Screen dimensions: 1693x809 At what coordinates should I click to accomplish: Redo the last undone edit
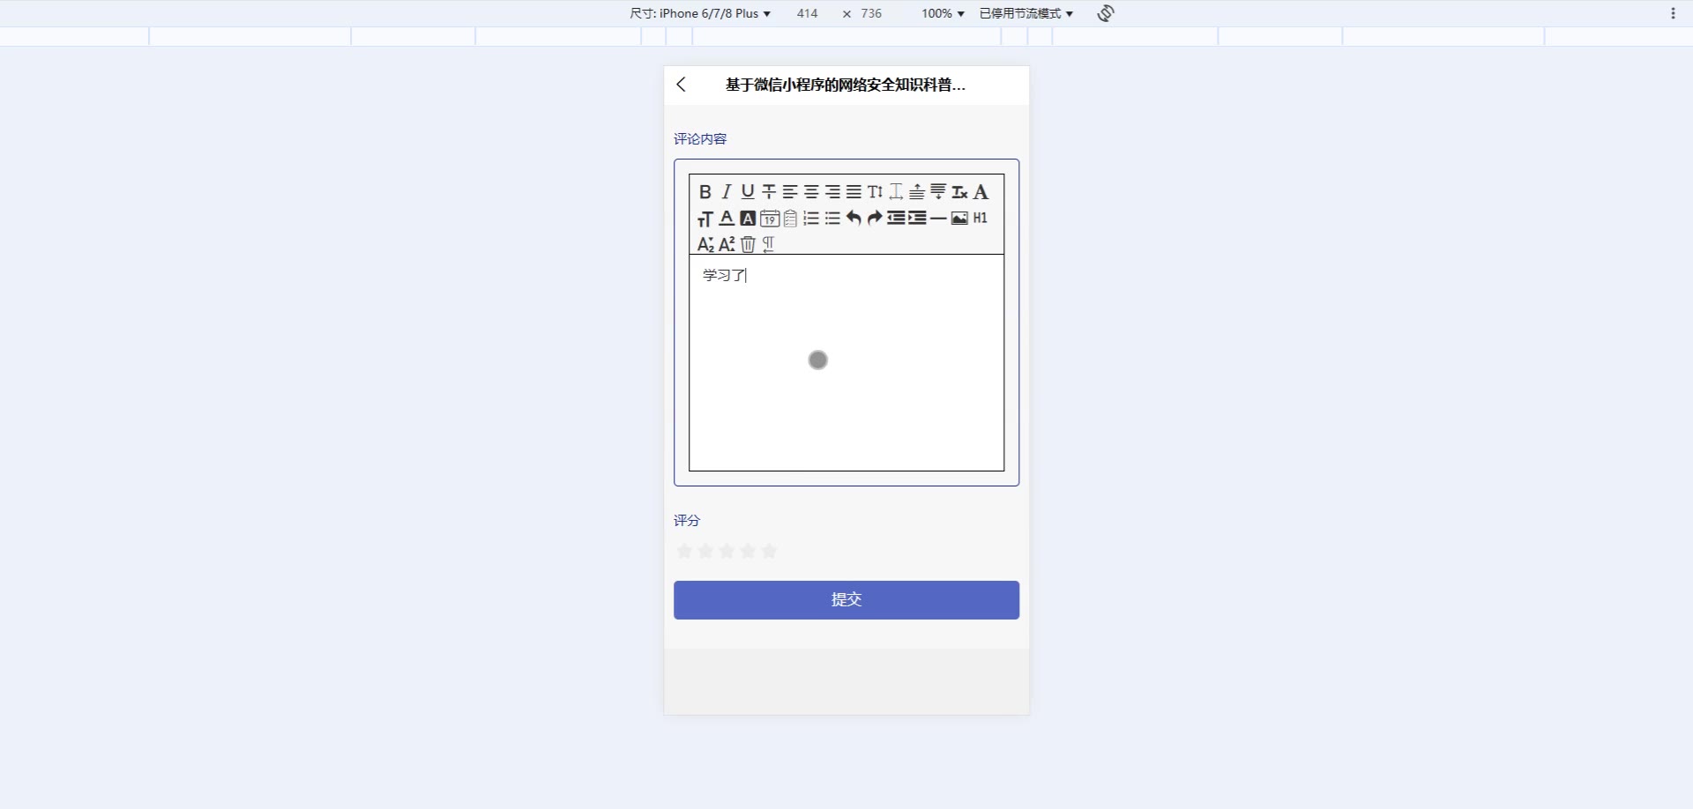point(874,218)
